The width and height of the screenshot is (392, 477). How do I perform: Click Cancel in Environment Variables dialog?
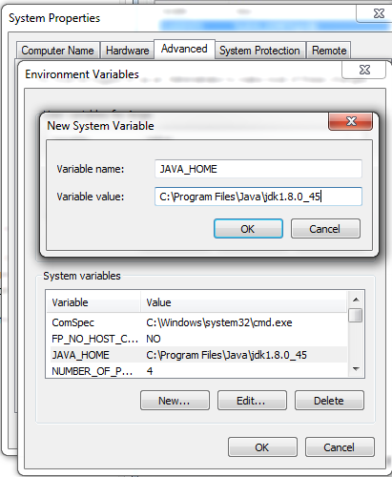340,447
